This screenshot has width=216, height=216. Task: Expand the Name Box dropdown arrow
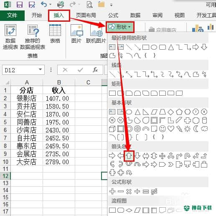point(40,69)
